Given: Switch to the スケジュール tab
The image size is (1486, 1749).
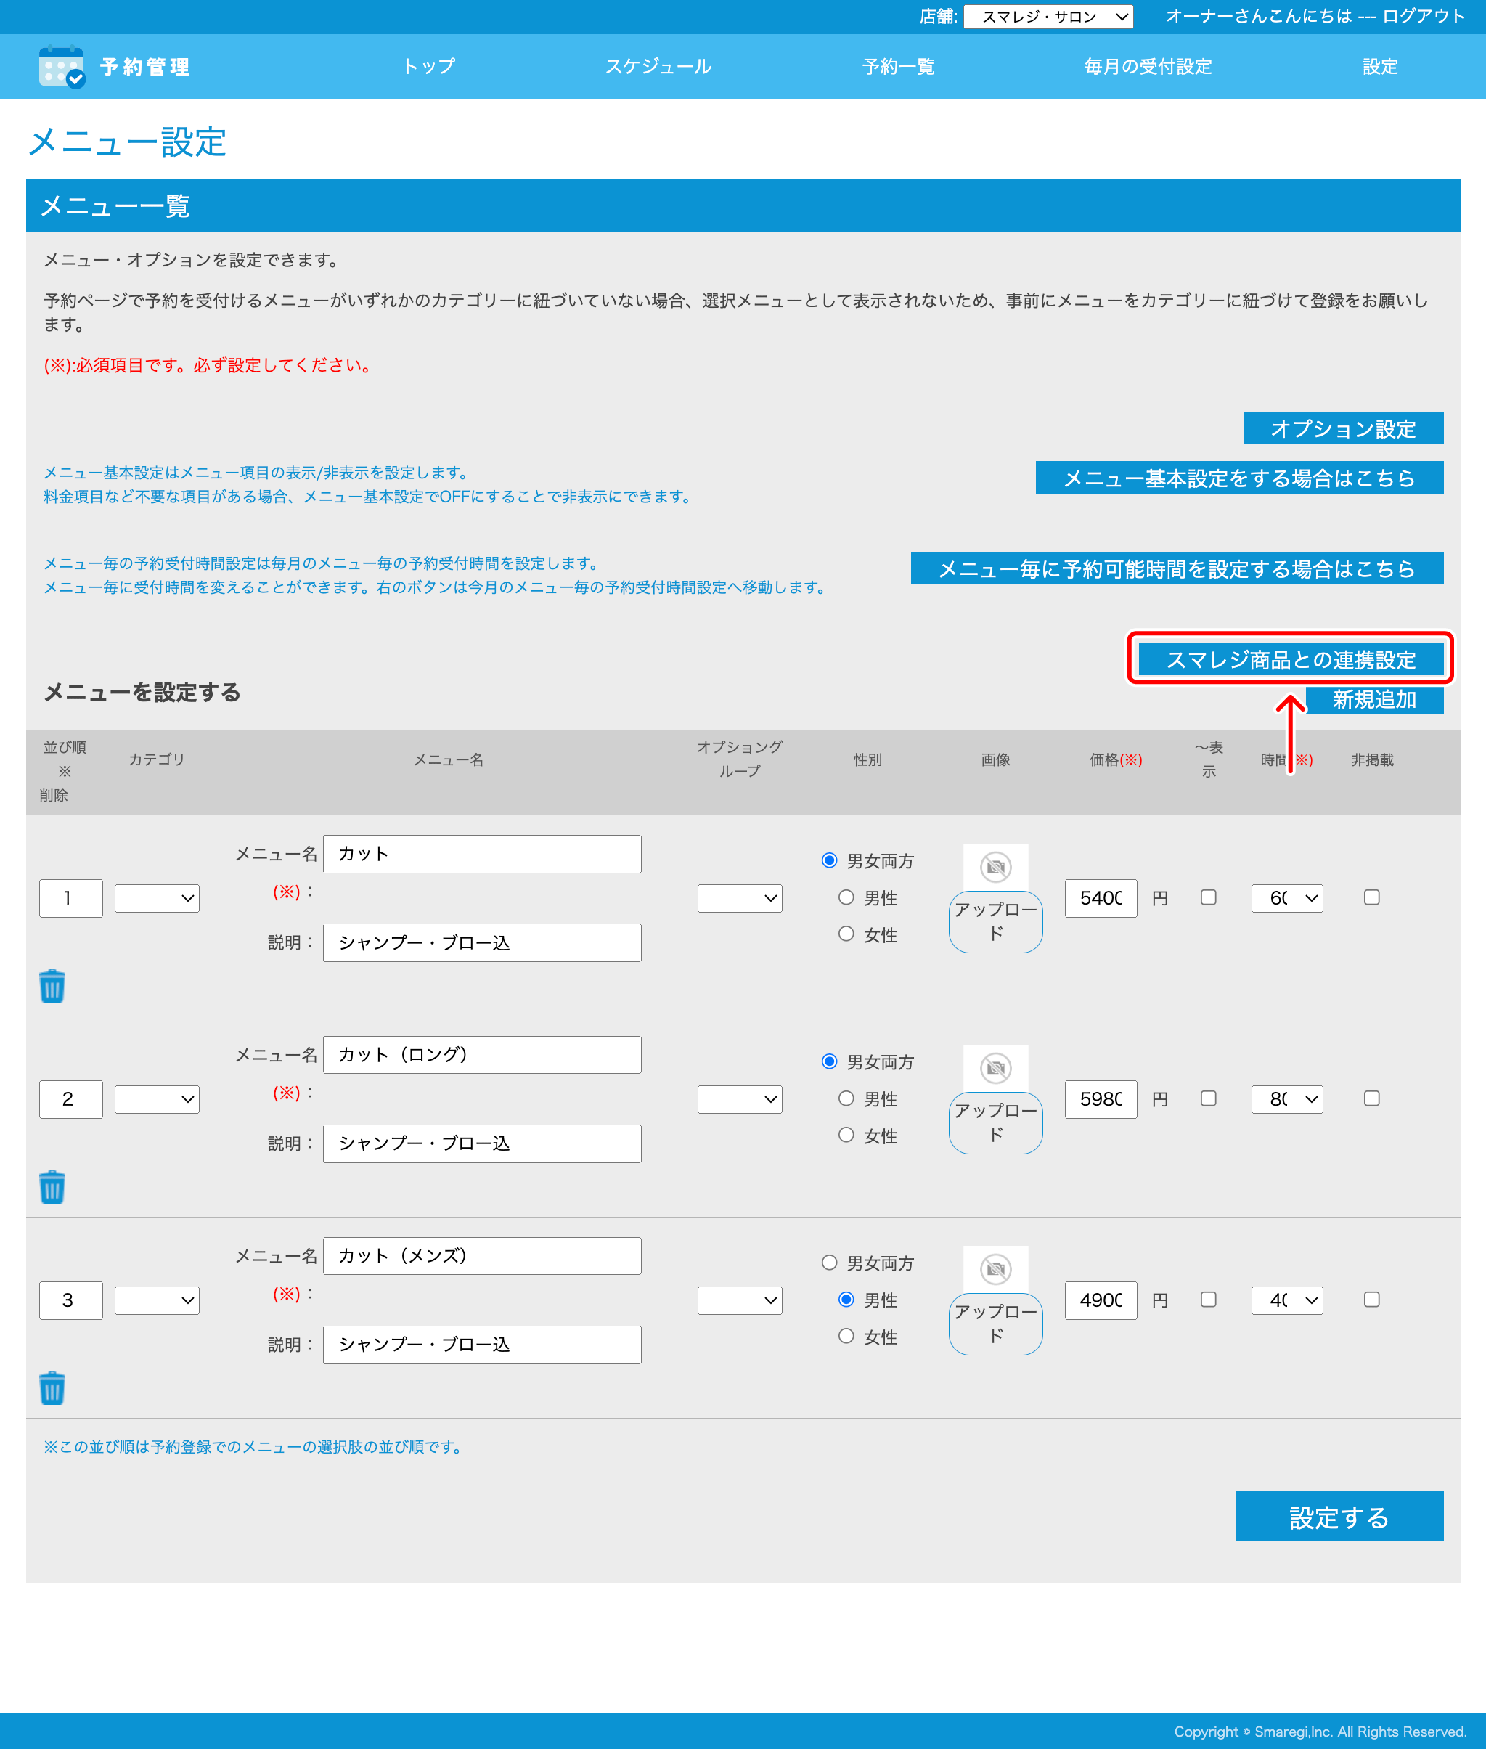Looking at the screenshot, I should 660,67.
